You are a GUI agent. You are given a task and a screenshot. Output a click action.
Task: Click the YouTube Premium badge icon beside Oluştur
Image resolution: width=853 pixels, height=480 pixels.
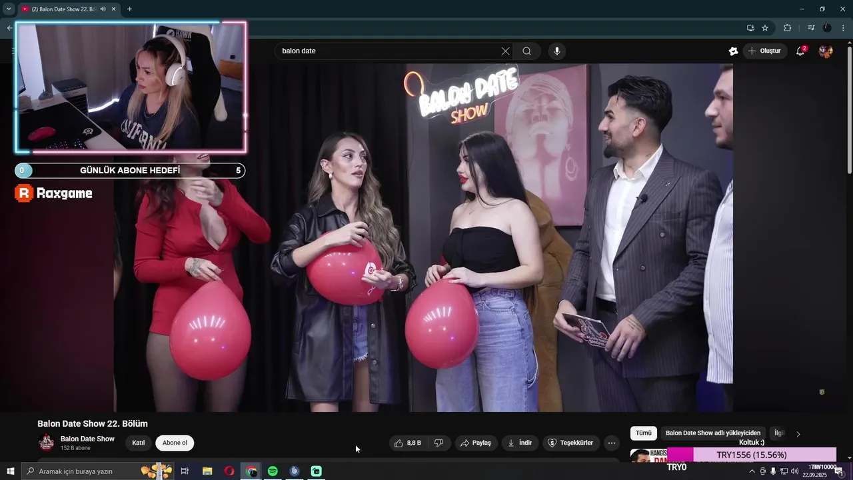point(733,51)
